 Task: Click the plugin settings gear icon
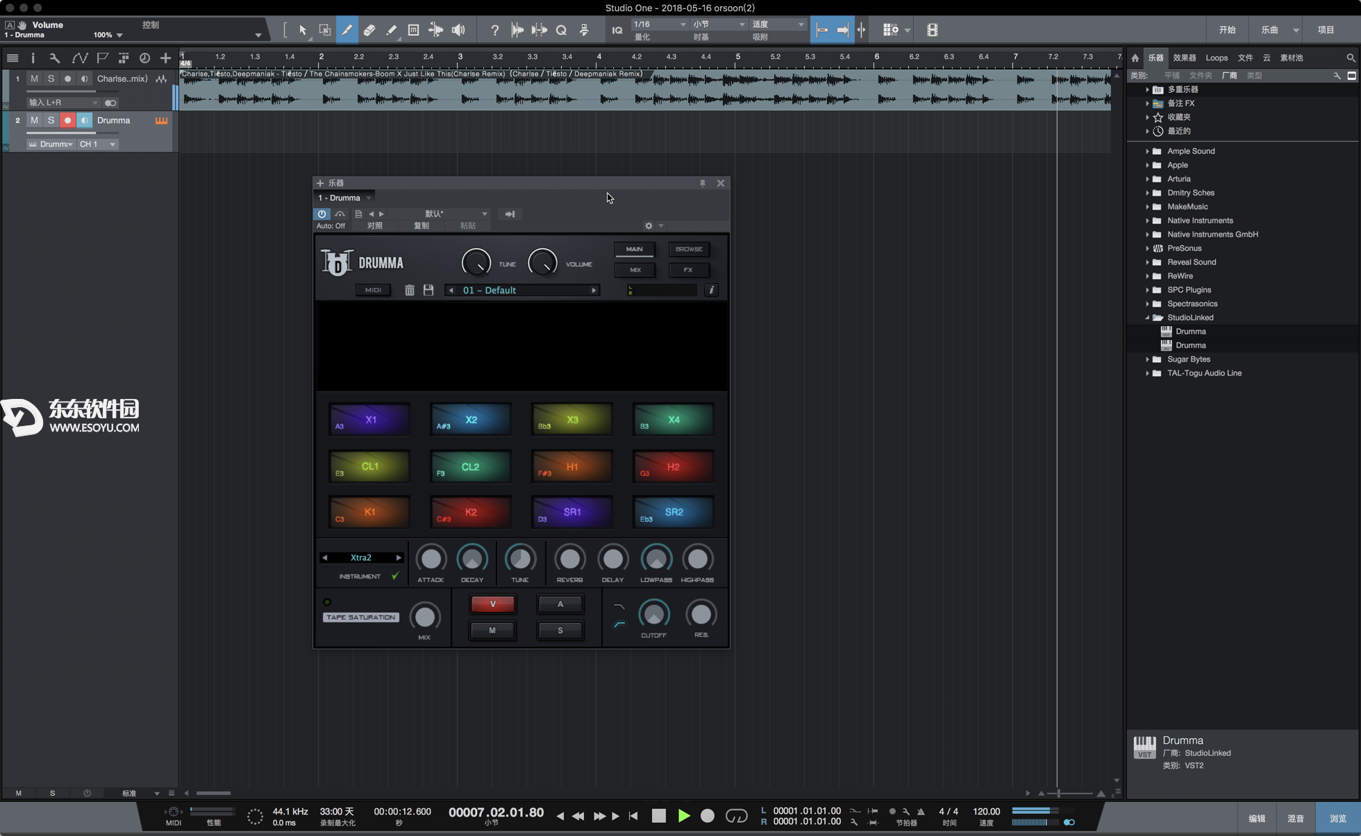(649, 225)
